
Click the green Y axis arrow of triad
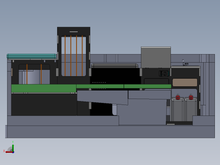tap(13, 148)
